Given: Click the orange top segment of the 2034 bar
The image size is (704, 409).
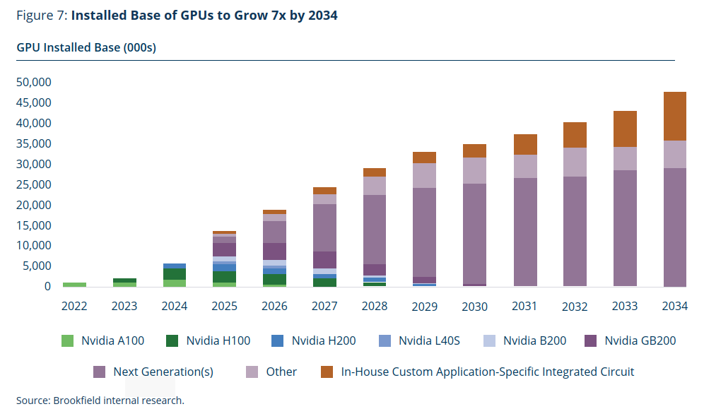Looking at the screenshot, I should click(674, 116).
